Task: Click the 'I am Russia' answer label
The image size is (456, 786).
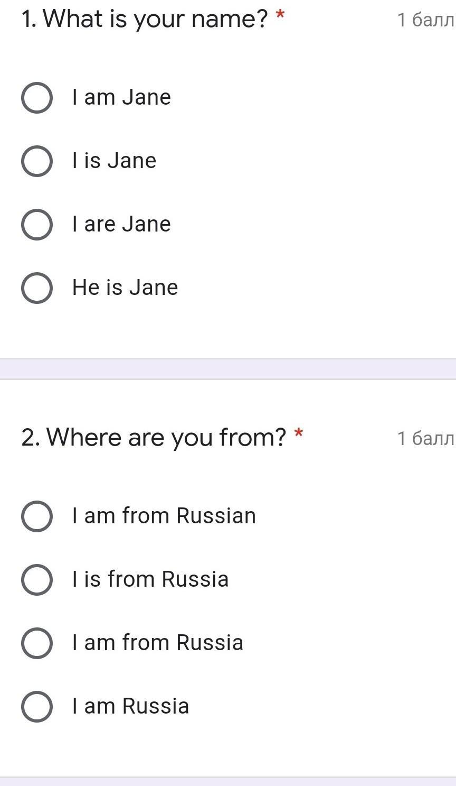Action: tap(130, 706)
